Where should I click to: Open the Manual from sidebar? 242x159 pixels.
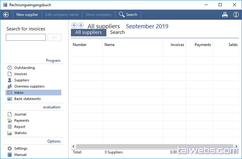(x=20, y=155)
